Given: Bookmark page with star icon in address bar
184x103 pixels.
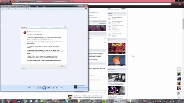Looking at the screenshot, I should pyautogui.click(x=170, y=4).
